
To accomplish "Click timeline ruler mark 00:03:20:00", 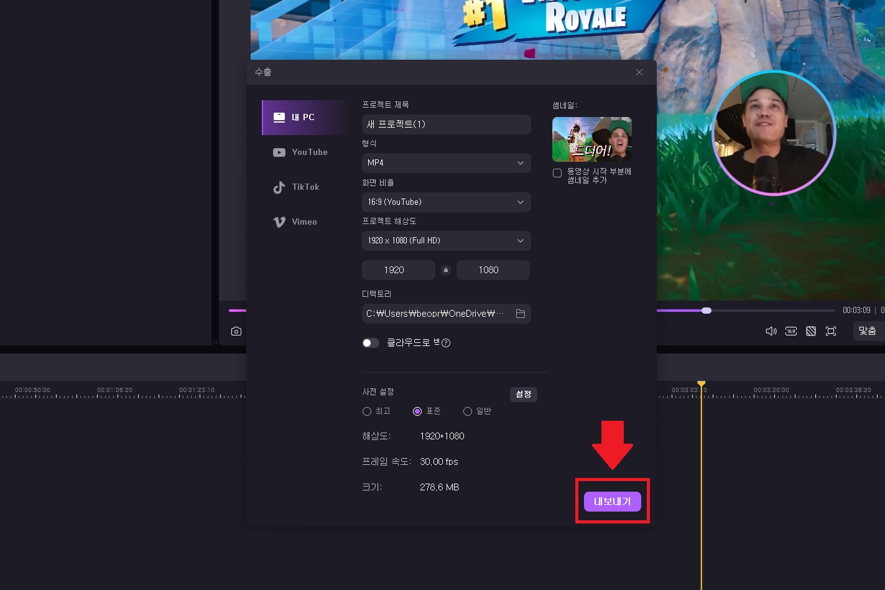I will (x=771, y=390).
